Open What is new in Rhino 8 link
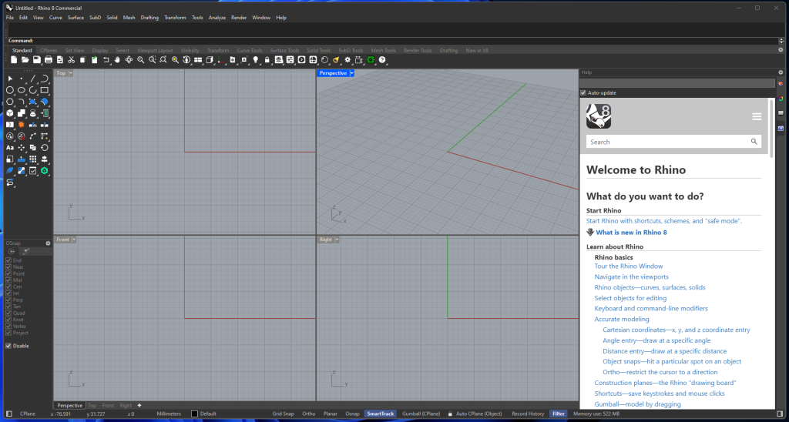The height and width of the screenshot is (422, 789). [631, 233]
